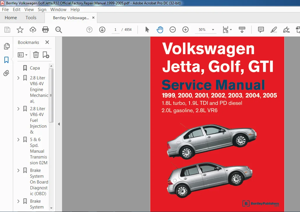Open the Help menu
This screenshot has width=300, height=212.
pos(75,10)
